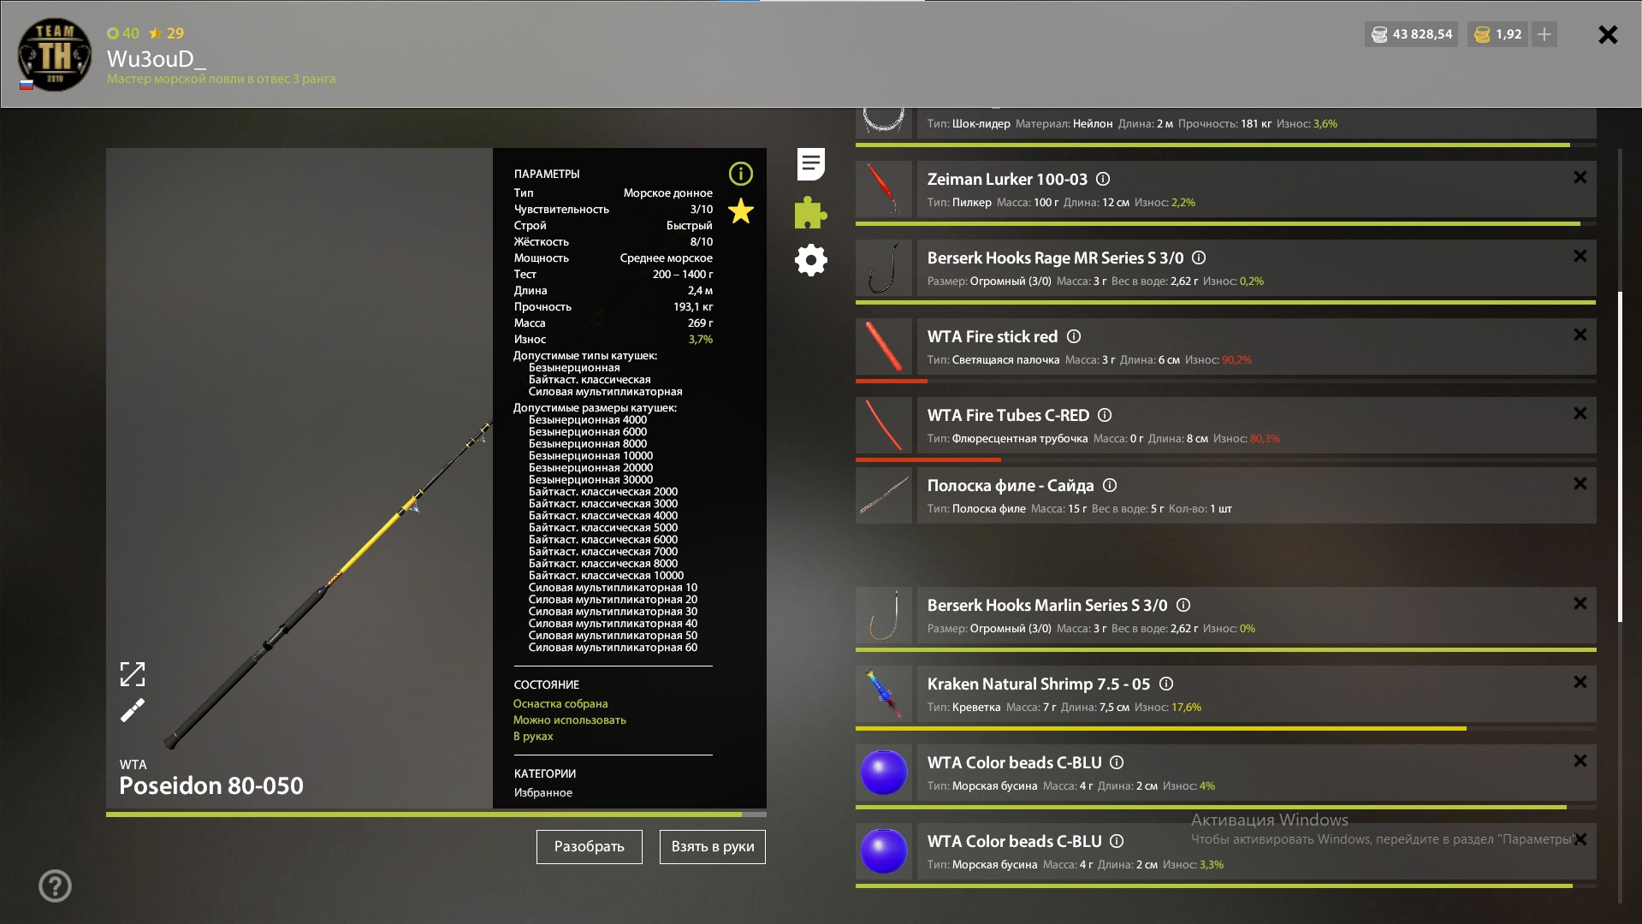Click the Poseidon 80-050 rod name

[211, 785]
